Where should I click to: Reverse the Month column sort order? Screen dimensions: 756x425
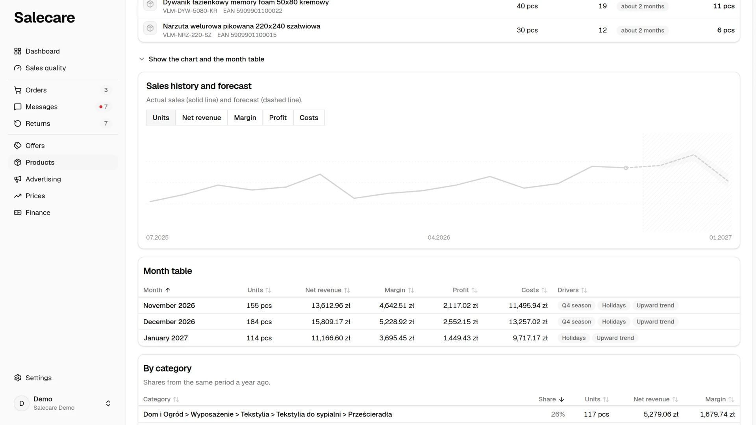pos(157,290)
